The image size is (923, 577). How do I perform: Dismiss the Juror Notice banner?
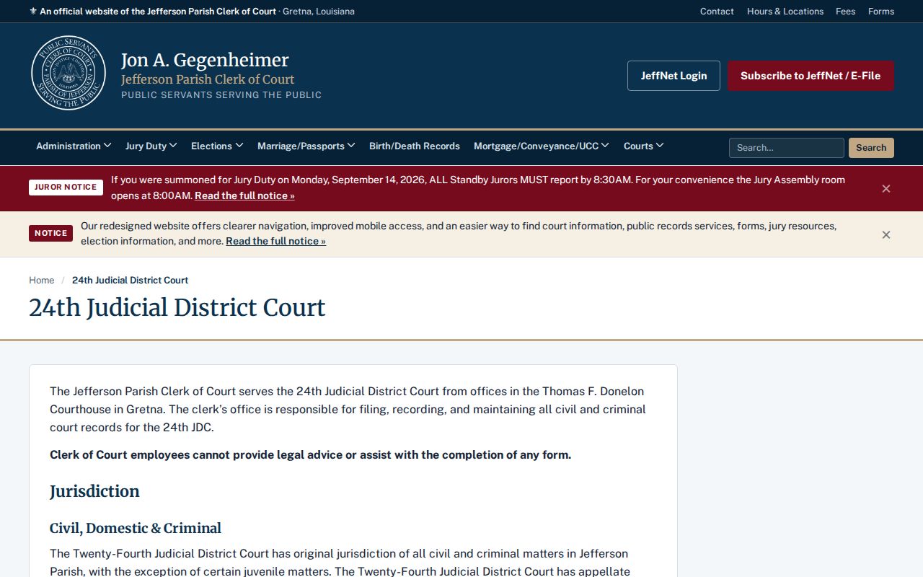tap(886, 188)
